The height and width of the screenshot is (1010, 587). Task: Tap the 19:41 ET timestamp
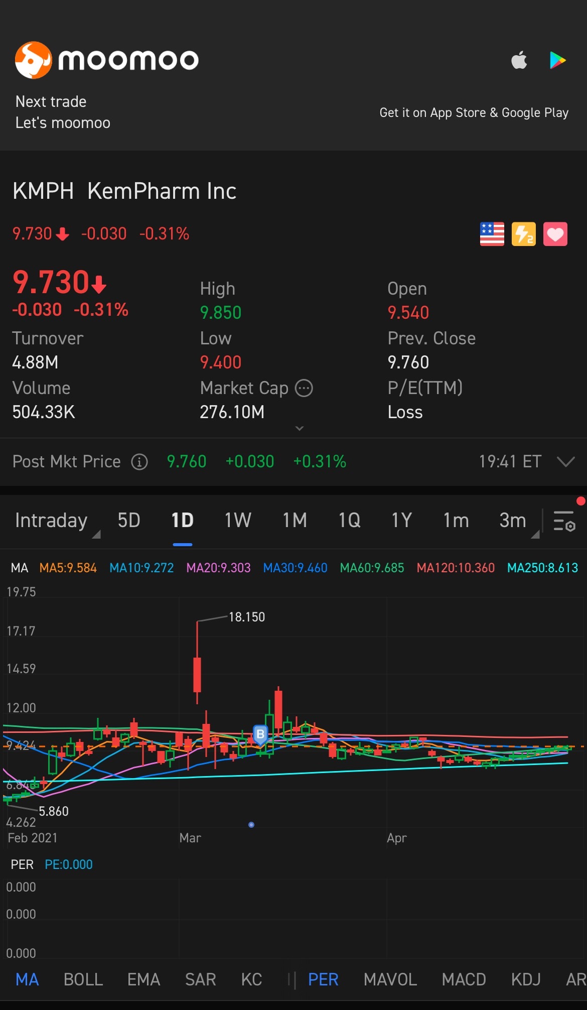coord(510,462)
